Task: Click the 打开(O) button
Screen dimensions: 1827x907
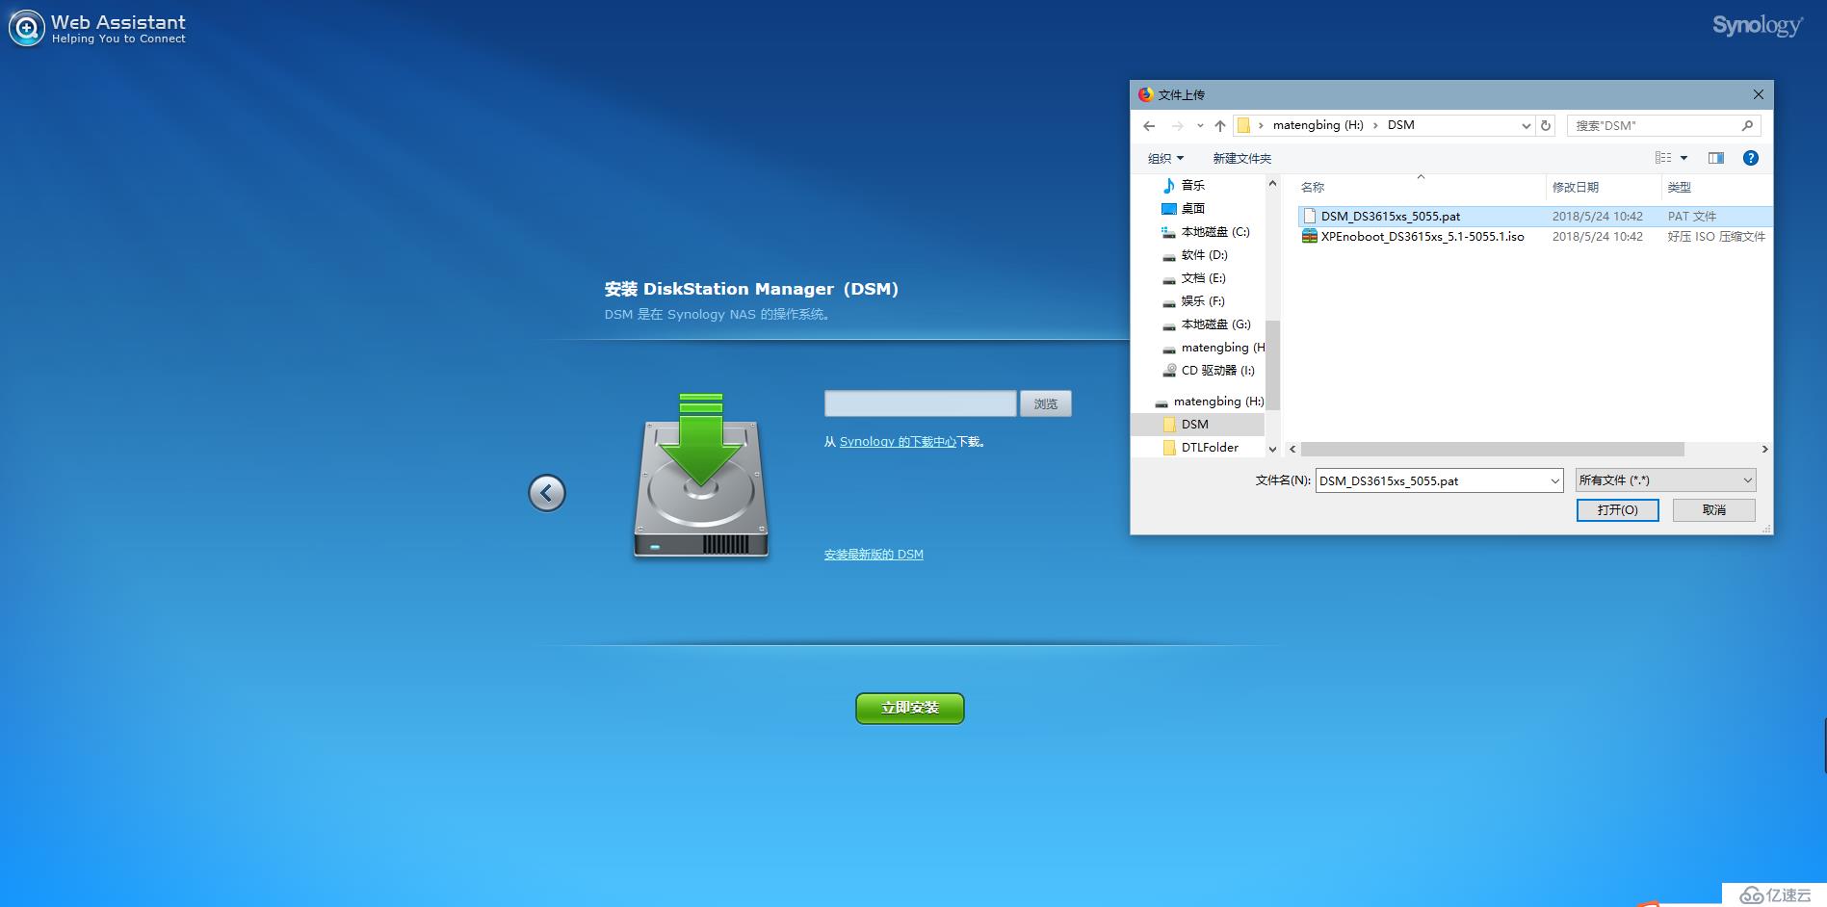Action: tap(1617, 509)
